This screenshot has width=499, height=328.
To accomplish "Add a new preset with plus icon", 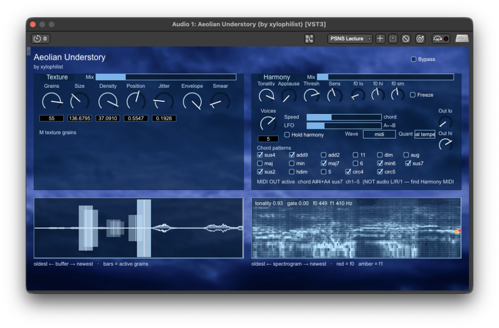I will pyautogui.click(x=380, y=39).
